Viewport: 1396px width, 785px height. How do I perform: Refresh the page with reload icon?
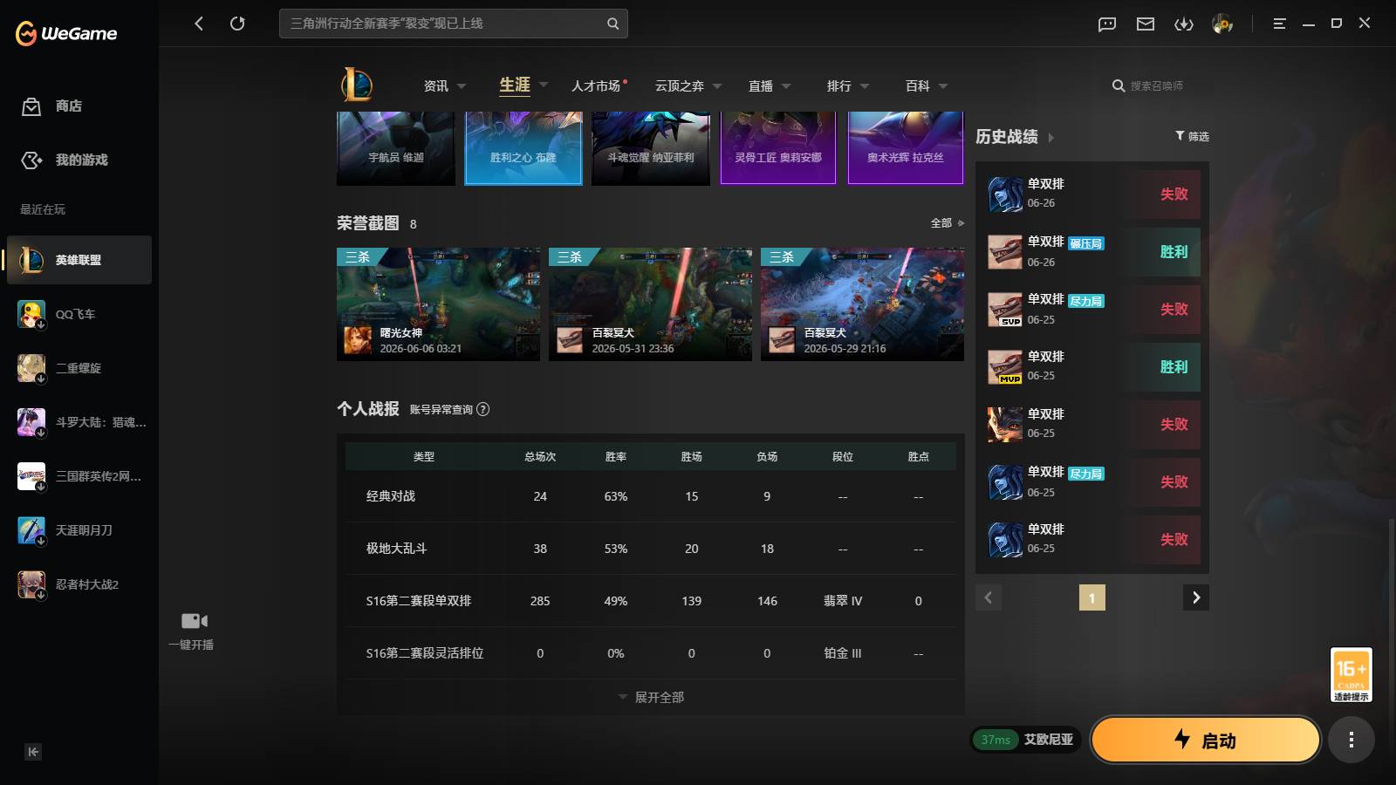(x=237, y=24)
